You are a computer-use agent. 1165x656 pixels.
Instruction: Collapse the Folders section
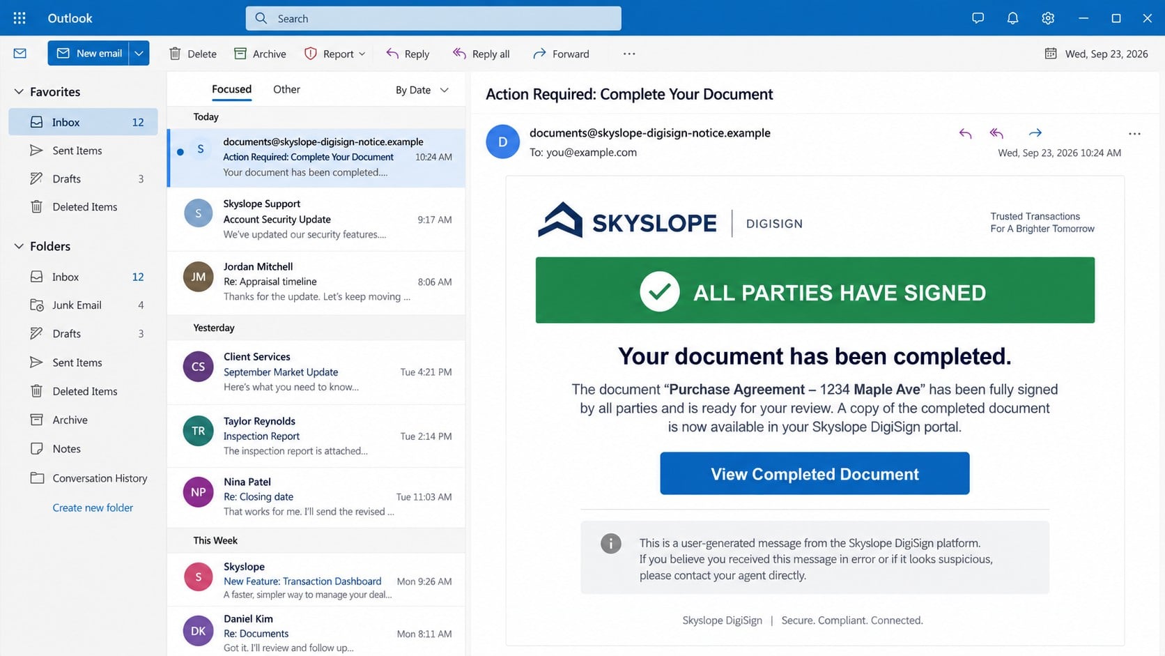pos(19,246)
